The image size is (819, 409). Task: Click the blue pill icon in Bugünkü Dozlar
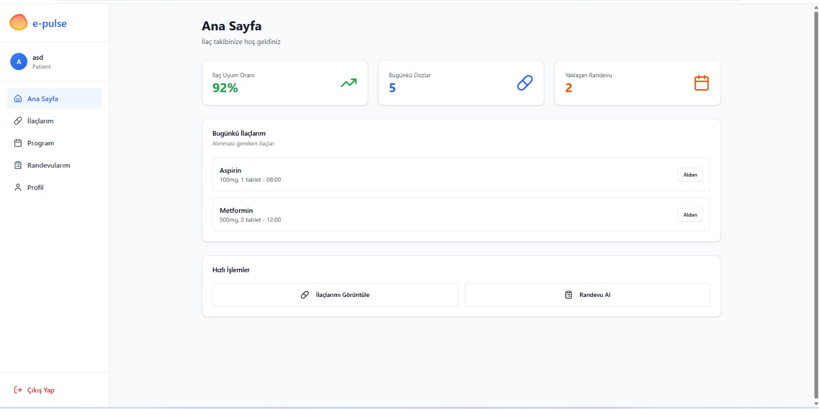click(x=525, y=83)
